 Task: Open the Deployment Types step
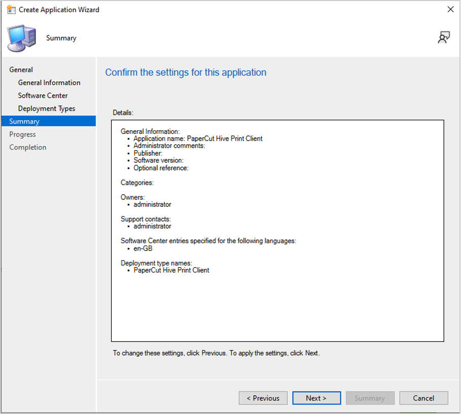click(x=46, y=109)
